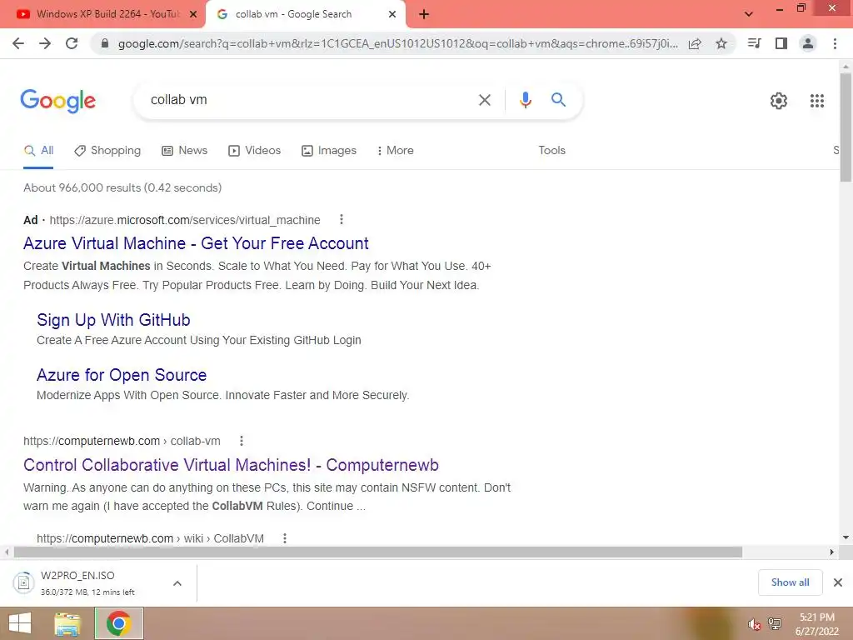
Task: Click scrollbar right arrow
Action: tap(832, 552)
